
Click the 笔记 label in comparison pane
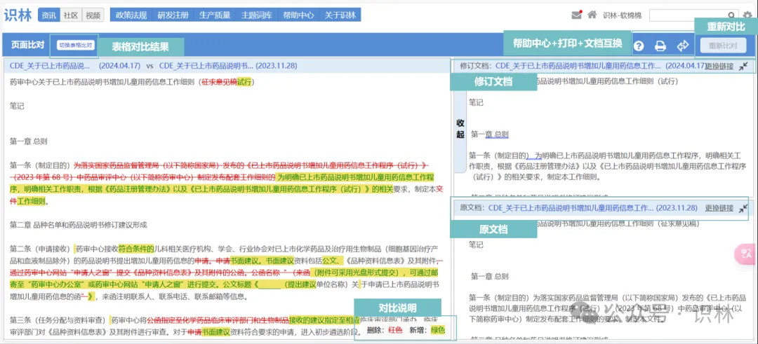click(16, 106)
